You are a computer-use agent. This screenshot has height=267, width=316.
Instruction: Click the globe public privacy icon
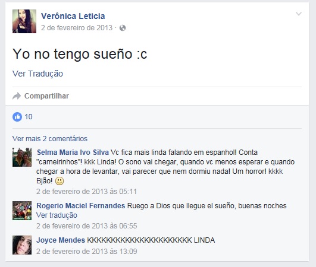tap(123, 28)
